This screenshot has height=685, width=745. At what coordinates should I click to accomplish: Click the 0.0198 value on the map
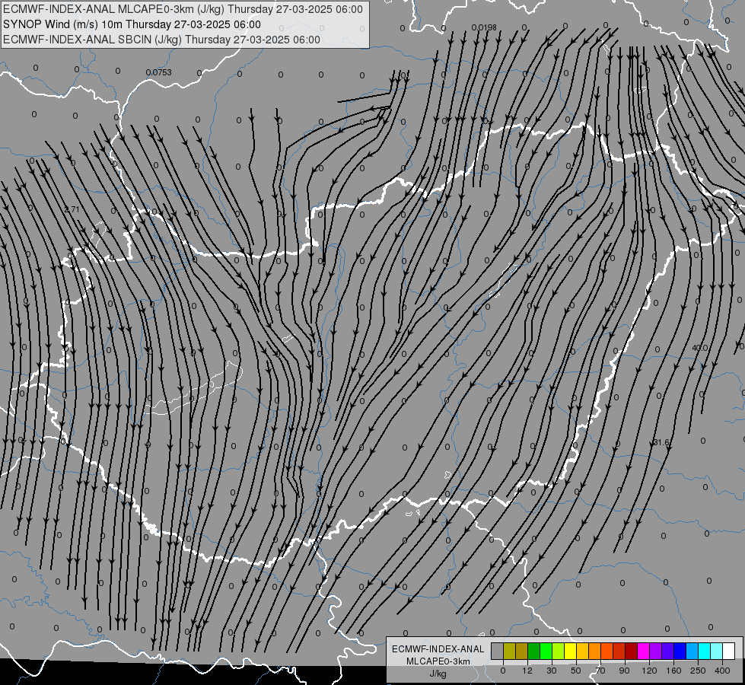484,27
